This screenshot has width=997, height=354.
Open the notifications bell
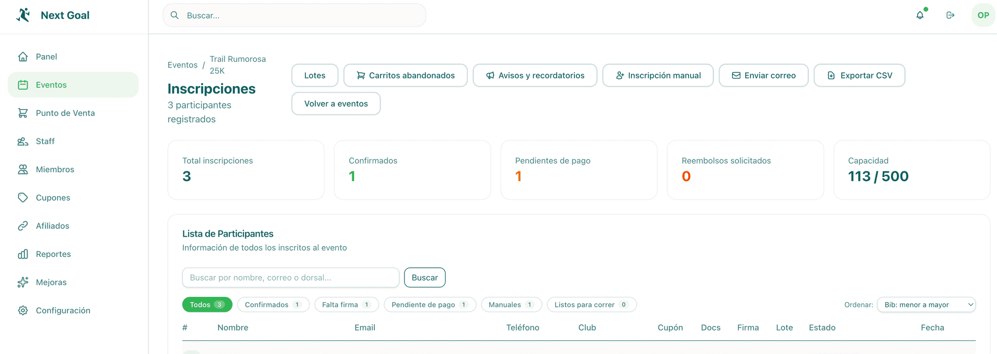pyautogui.click(x=920, y=15)
